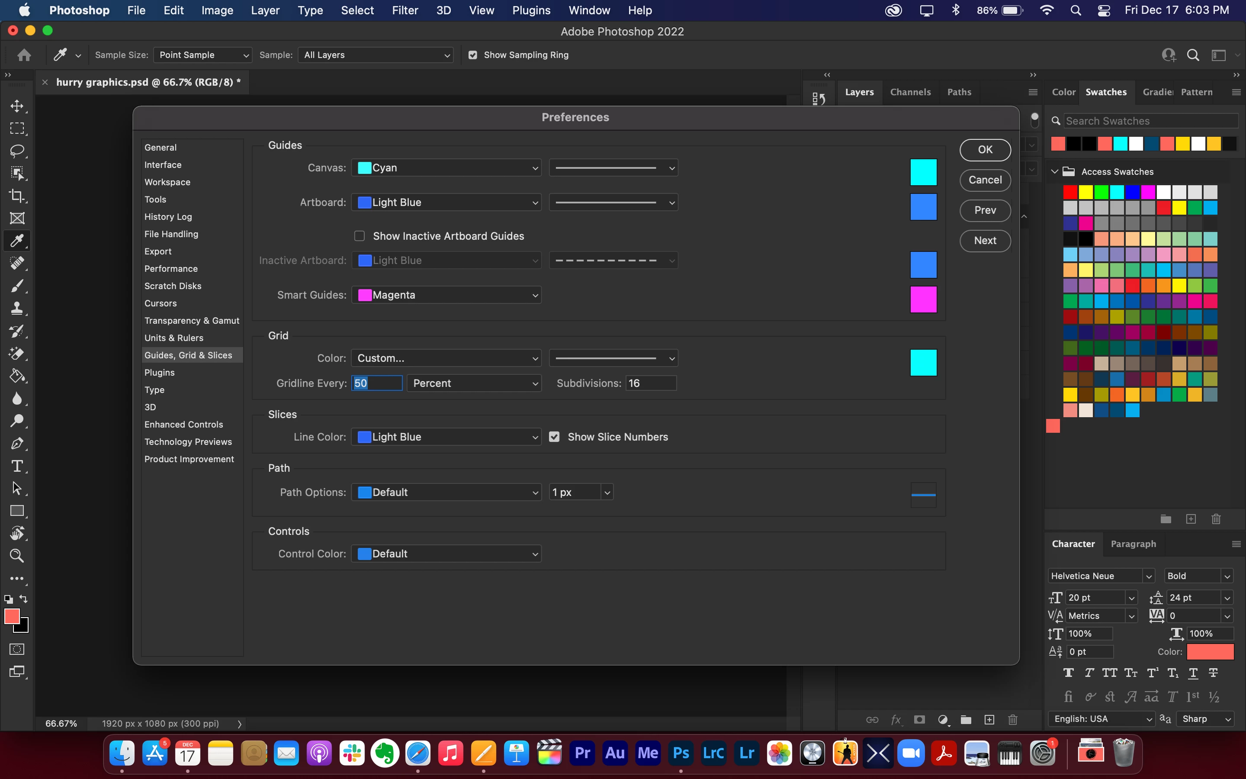Uncheck Show Slice Numbers
The image size is (1246, 779).
554,437
